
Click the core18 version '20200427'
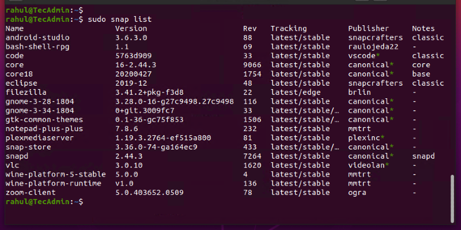(134, 74)
